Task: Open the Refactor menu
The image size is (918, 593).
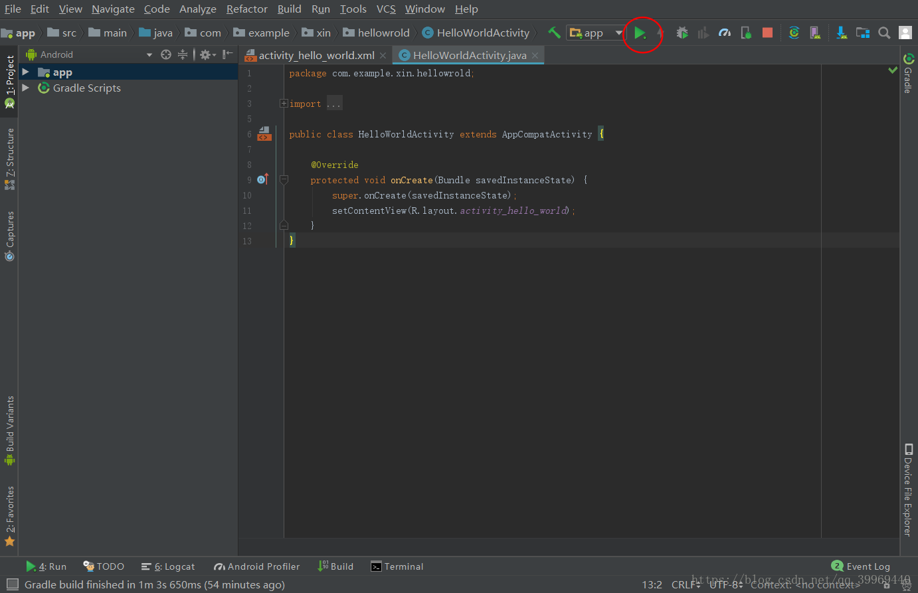Action: pyautogui.click(x=246, y=9)
